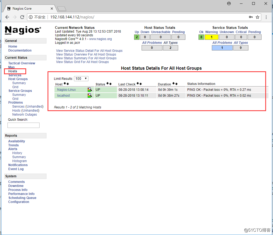Open Problems page
The height and width of the screenshot is (235, 273).
15,103
